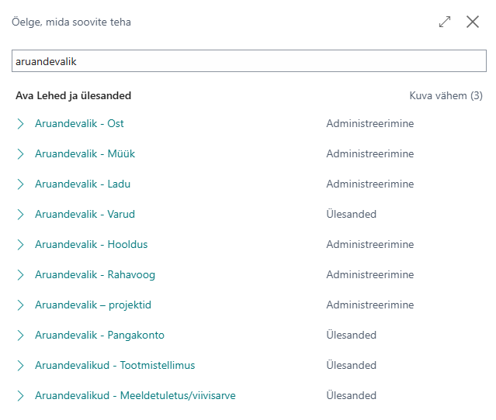Expand the search dialog with the arrows icon
496x420 pixels.
445,22
